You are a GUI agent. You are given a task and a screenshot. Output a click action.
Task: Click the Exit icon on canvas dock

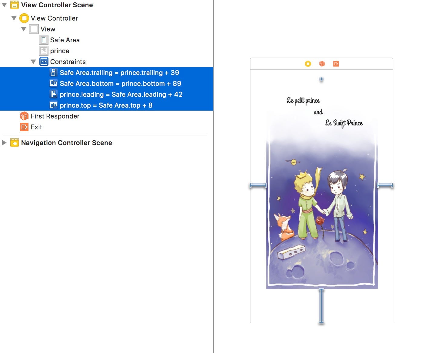[x=336, y=64]
